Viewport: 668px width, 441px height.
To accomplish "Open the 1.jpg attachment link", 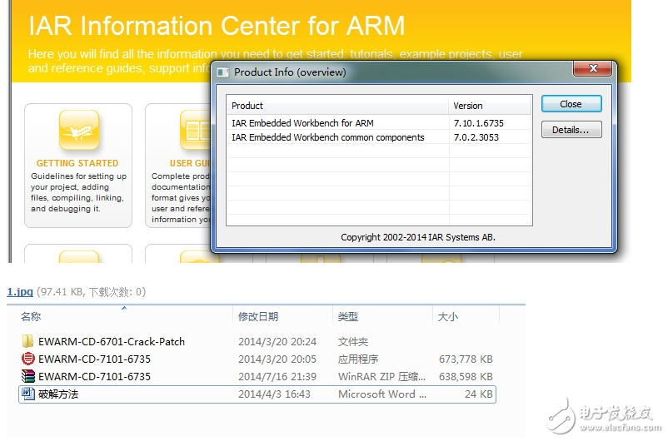I will tap(20, 291).
